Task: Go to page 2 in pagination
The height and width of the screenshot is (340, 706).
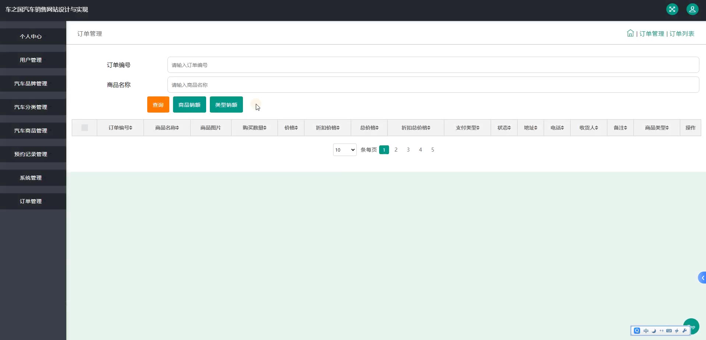Action: 396,150
